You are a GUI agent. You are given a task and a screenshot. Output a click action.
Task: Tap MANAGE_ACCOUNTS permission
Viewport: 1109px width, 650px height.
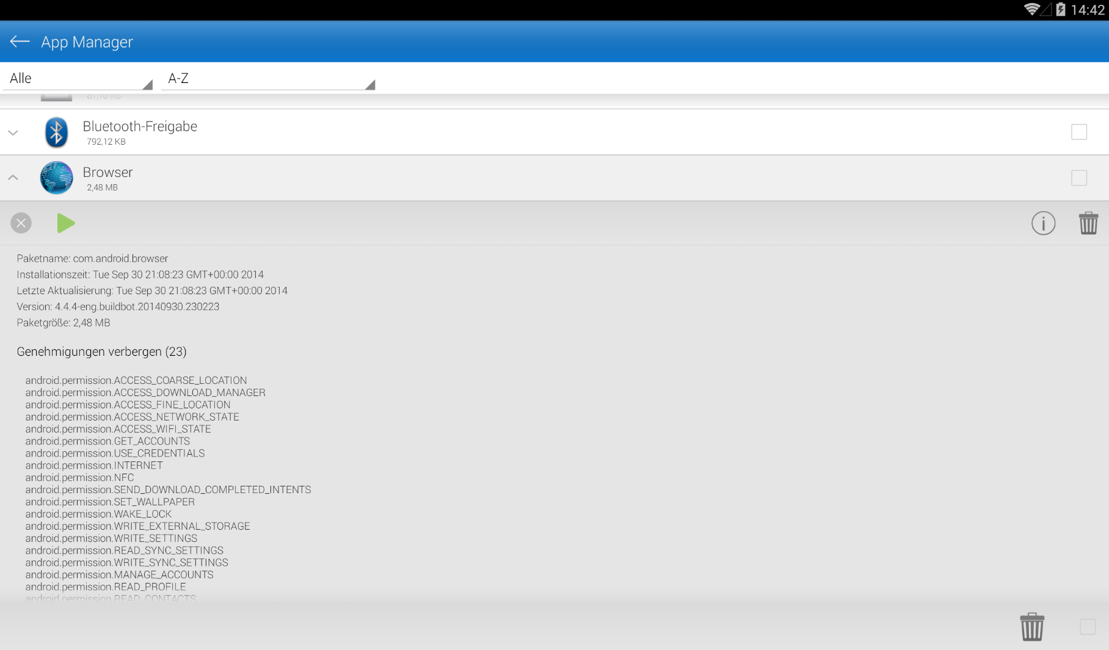pyautogui.click(x=119, y=575)
